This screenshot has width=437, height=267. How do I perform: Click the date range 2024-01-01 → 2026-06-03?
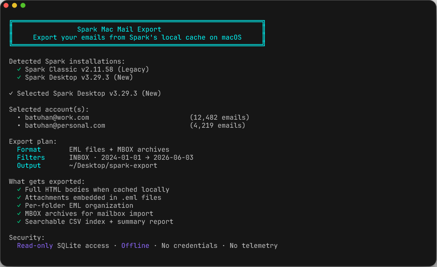(147, 158)
